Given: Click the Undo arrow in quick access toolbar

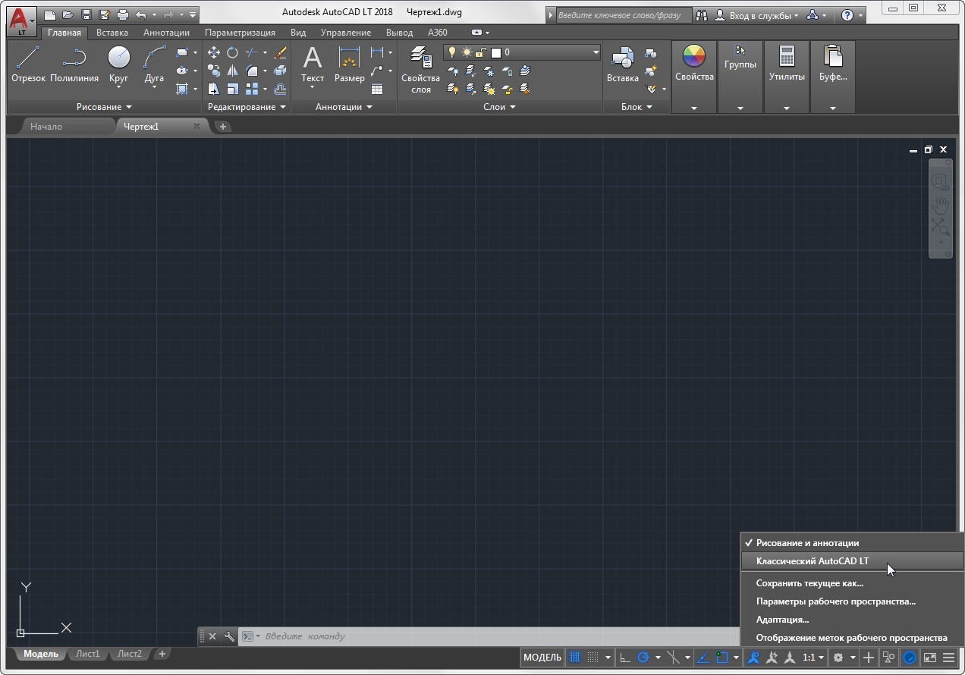Looking at the screenshot, I should point(140,14).
